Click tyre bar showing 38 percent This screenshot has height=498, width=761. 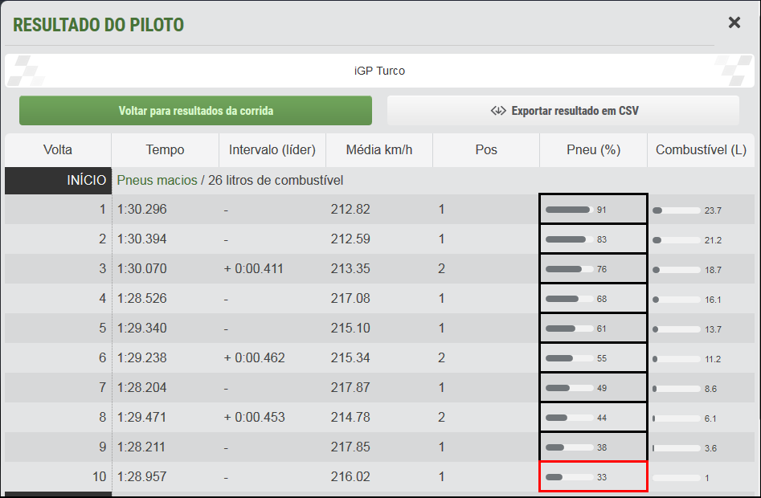click(569, 447)
